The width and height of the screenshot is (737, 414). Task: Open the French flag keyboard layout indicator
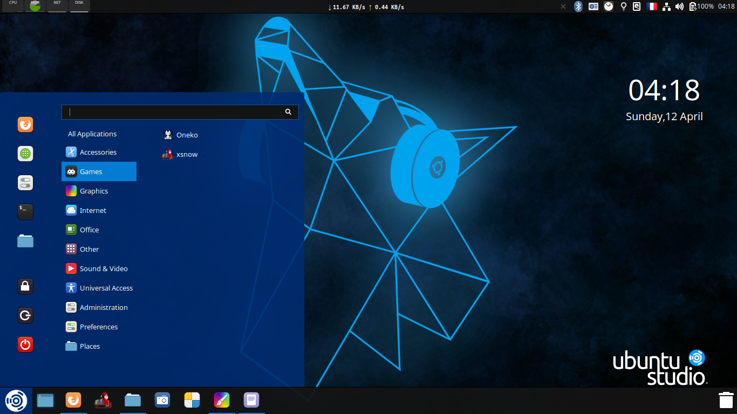(652, 6)
